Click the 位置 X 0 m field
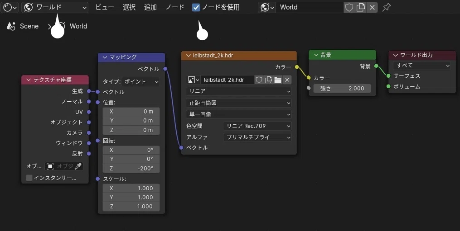This screenshot has width=460, height=231. [x=131, y=112]
